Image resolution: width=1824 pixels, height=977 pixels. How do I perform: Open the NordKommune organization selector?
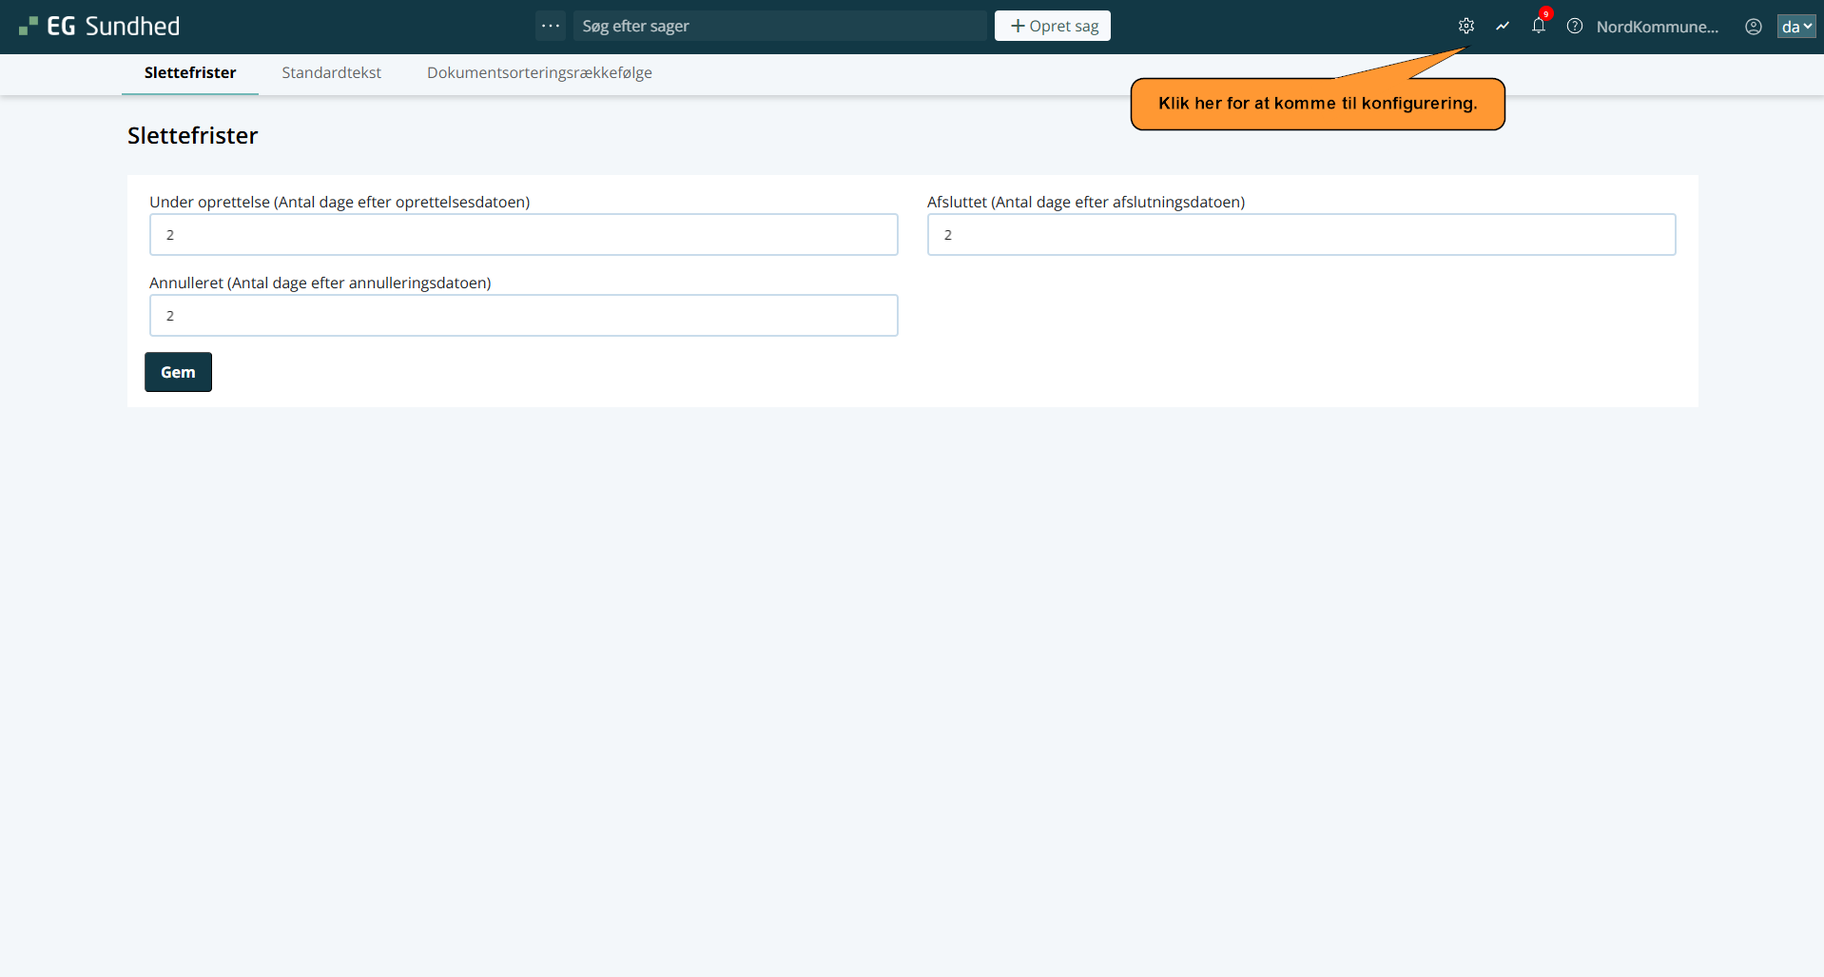click(1657, 27)
